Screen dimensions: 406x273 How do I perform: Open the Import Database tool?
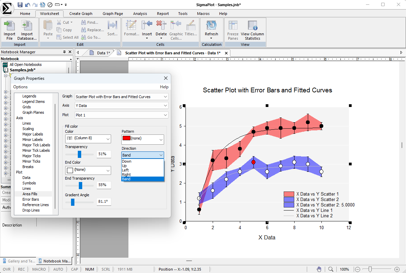tap(27, 26)
